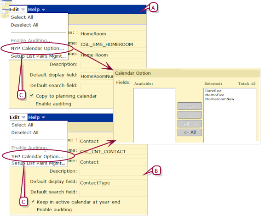Choose 'YEP Calendar Option...' menu entry

tap(38, 156)
